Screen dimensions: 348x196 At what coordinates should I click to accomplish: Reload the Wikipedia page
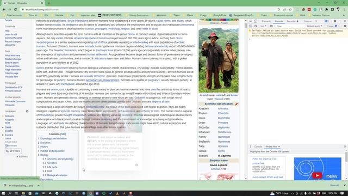pos(16,10)
